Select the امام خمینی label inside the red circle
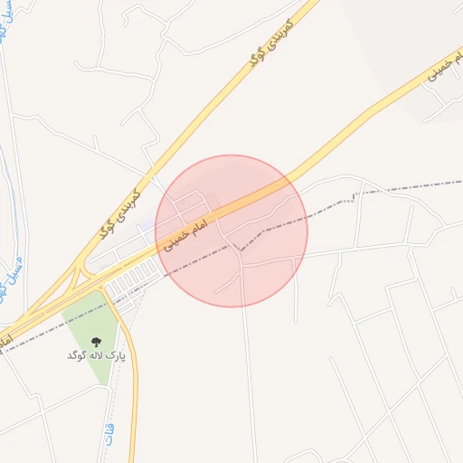This screenshot has height=463, width=463. click(185, 235)
